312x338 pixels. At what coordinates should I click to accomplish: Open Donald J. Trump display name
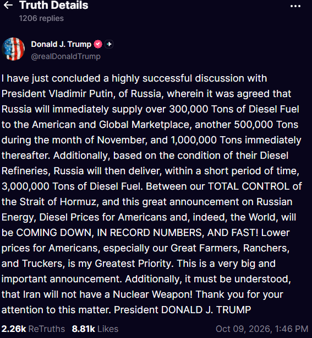tap(61, 44)
